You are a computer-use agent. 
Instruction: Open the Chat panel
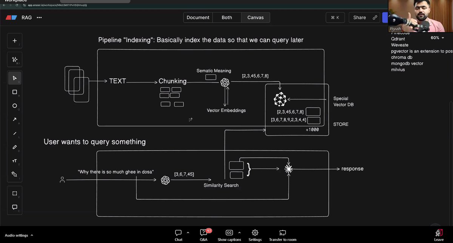(x=179, y=235)
